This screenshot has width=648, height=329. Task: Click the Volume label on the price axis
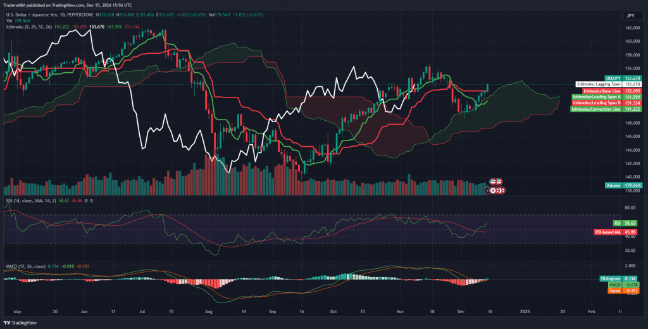[613, 185]
